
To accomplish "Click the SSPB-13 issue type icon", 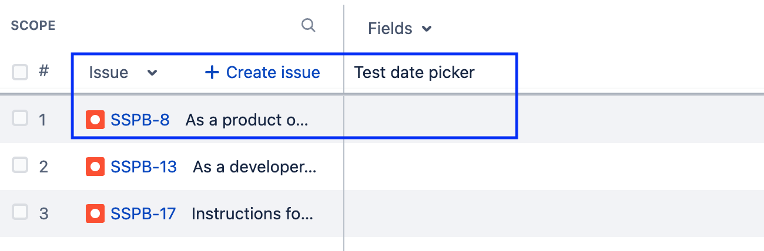I will click(95, 167).
